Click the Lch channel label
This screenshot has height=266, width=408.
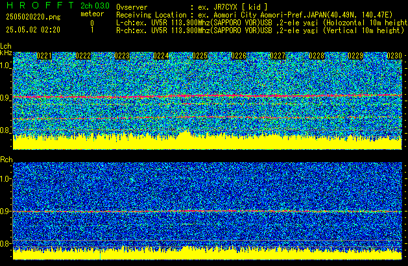point(6,46)
